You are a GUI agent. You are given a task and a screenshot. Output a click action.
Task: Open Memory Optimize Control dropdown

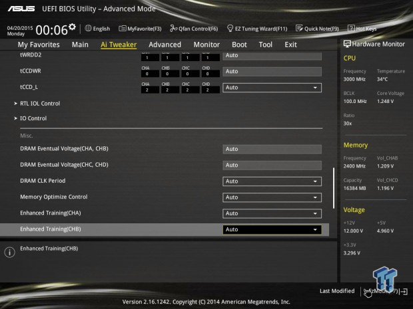tap(272, 197)
